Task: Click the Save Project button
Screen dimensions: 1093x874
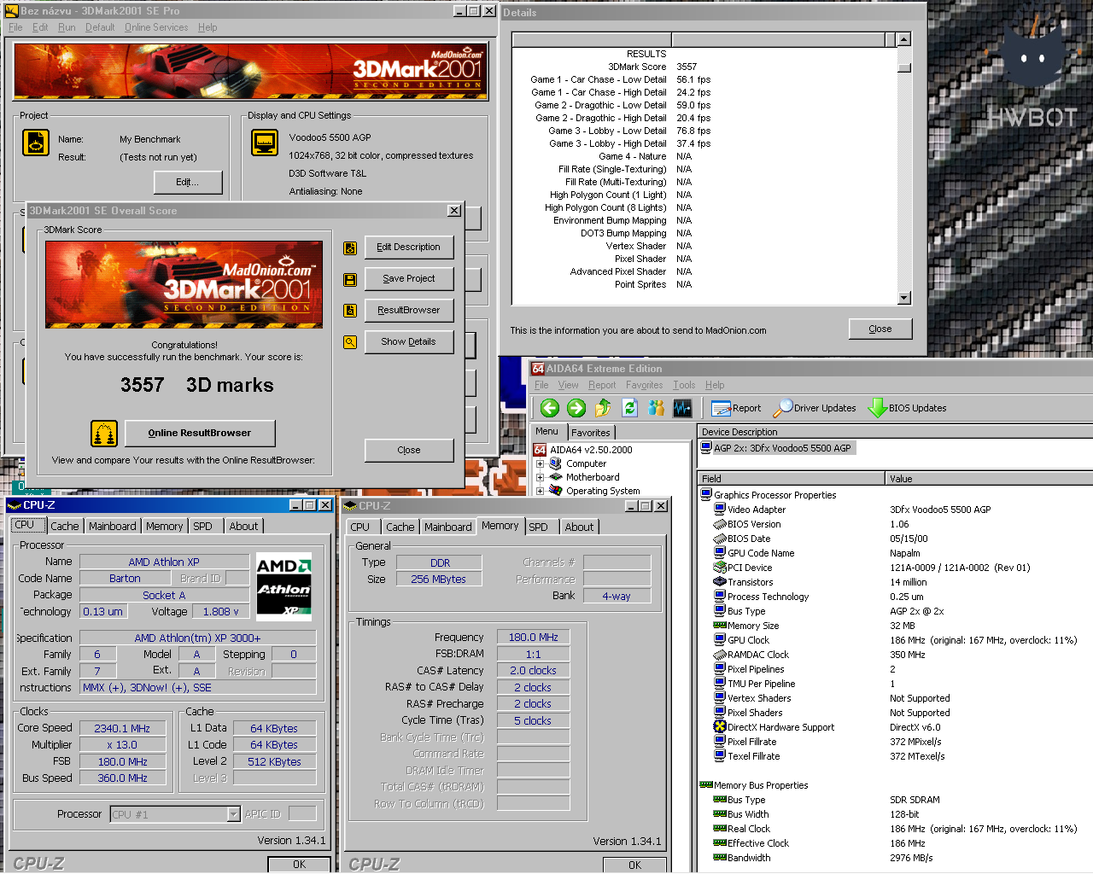Action: (x=409, y=279)
